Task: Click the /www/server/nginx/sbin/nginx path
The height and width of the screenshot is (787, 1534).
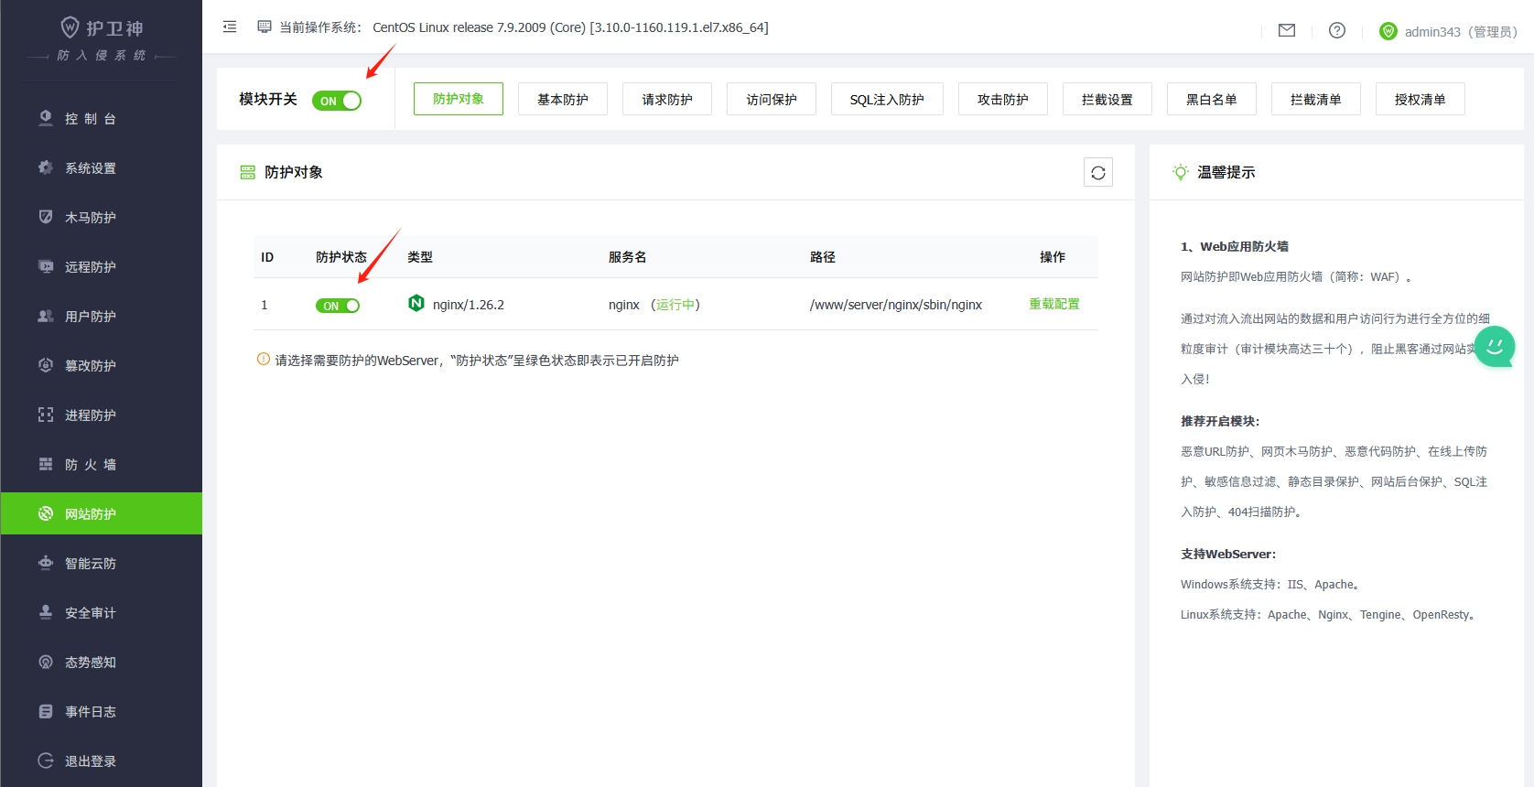Action: point(896,305)
